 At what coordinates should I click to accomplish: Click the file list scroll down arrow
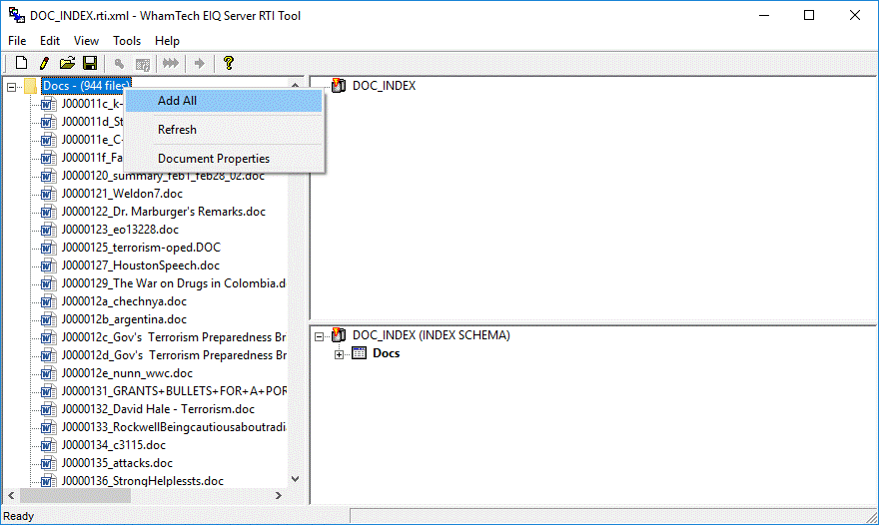tap(296, 479)
